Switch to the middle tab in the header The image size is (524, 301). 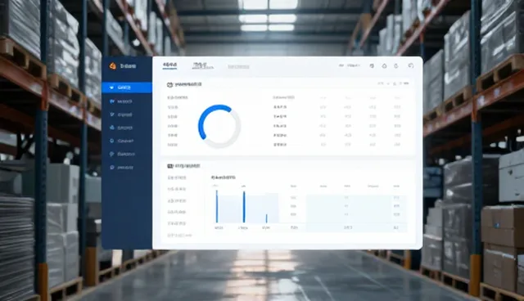(202, 65)
